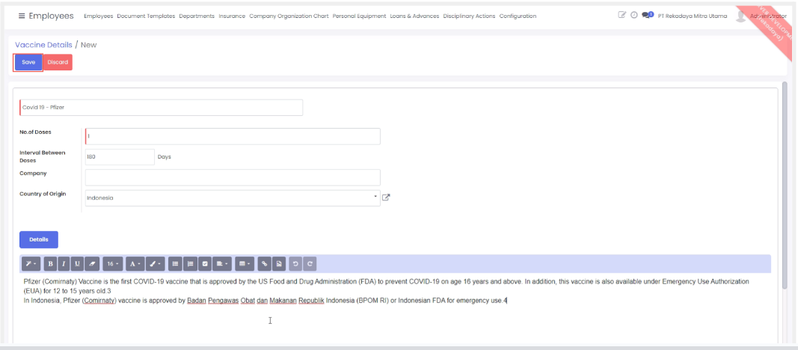Open the table insert dropdown
The width and height of the screenshot is (798, 350).
[x=243, y=264]
